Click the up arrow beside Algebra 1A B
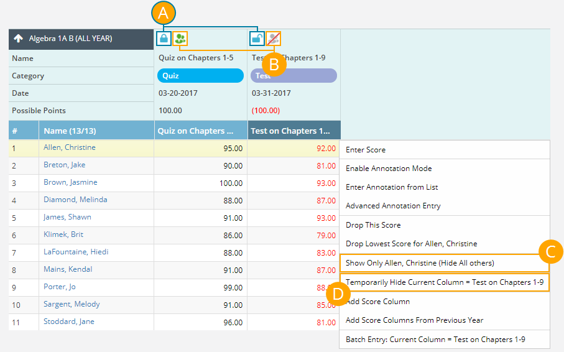Image resolution: width=564 pixels, height=352 pixels. [19, 39]
